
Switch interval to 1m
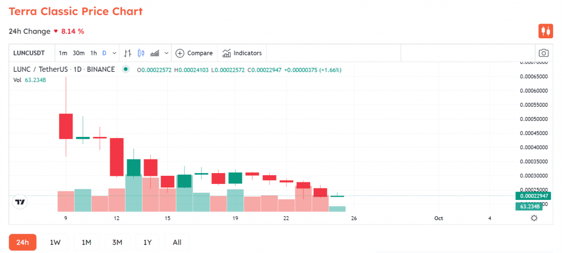click(63, 53)
